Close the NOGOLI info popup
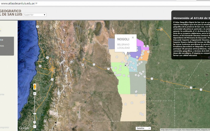 coord(133,37)
